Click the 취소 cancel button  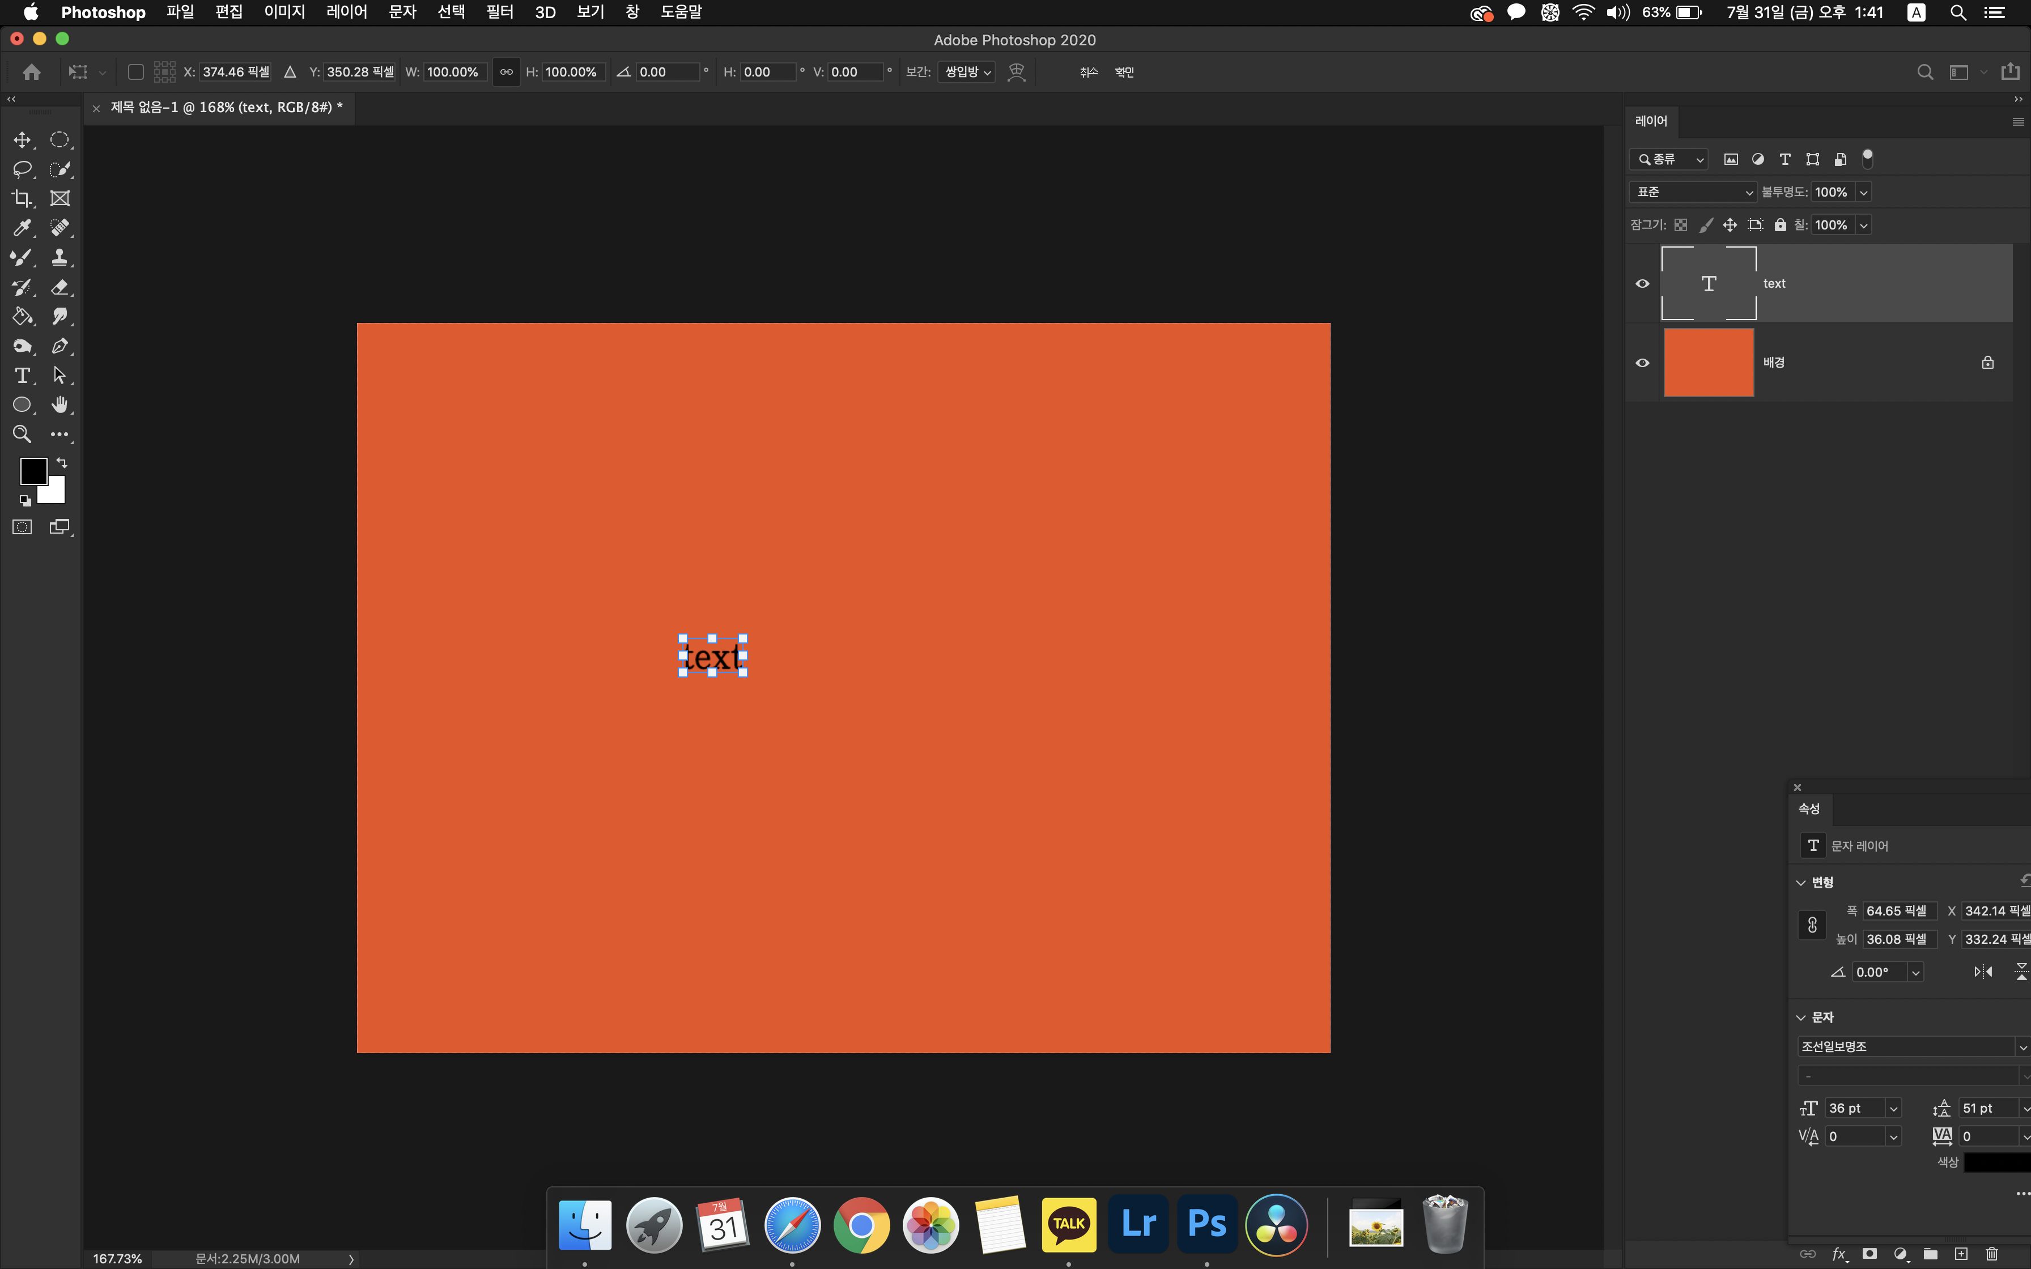pos(1089,72)
